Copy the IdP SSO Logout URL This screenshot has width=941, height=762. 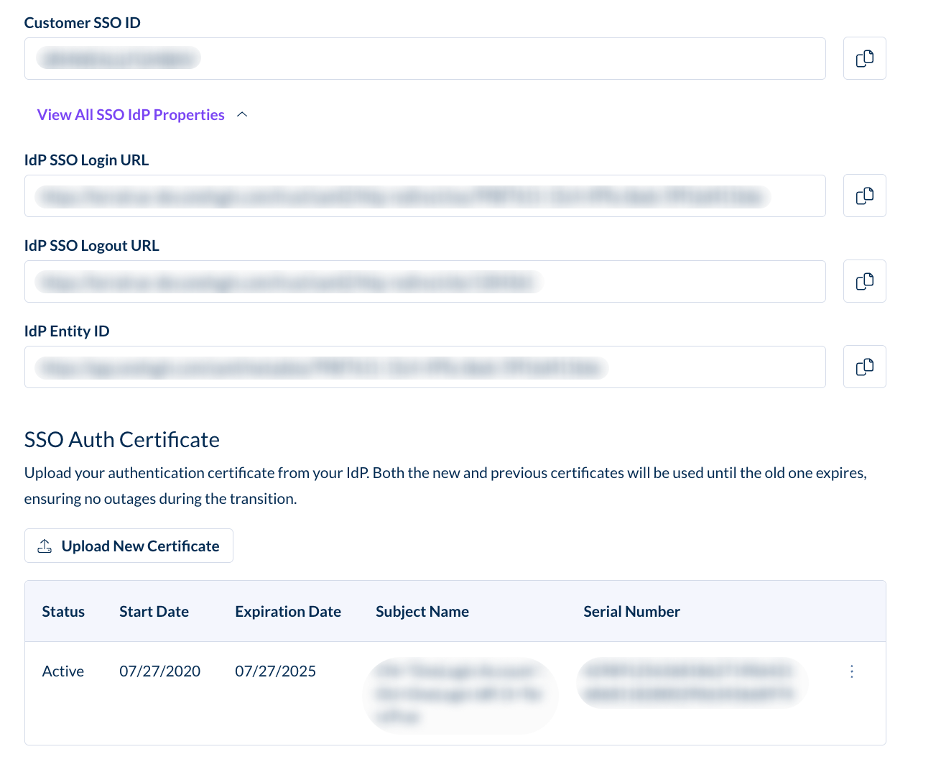(x=864, y=281)
